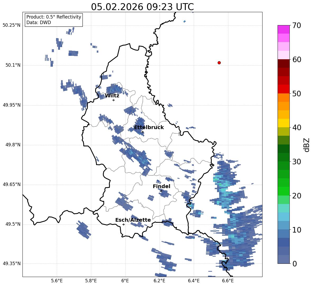This screenshot has width=313, height=286.
Task: Click the Esch/Alzette city label
Action: pos(133,220)
